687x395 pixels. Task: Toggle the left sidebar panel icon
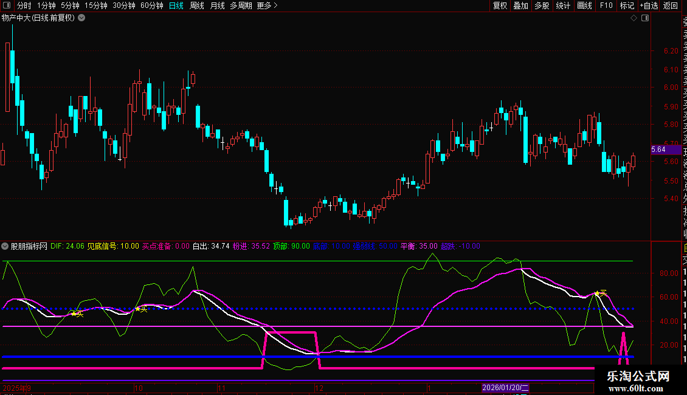point(6,5)
